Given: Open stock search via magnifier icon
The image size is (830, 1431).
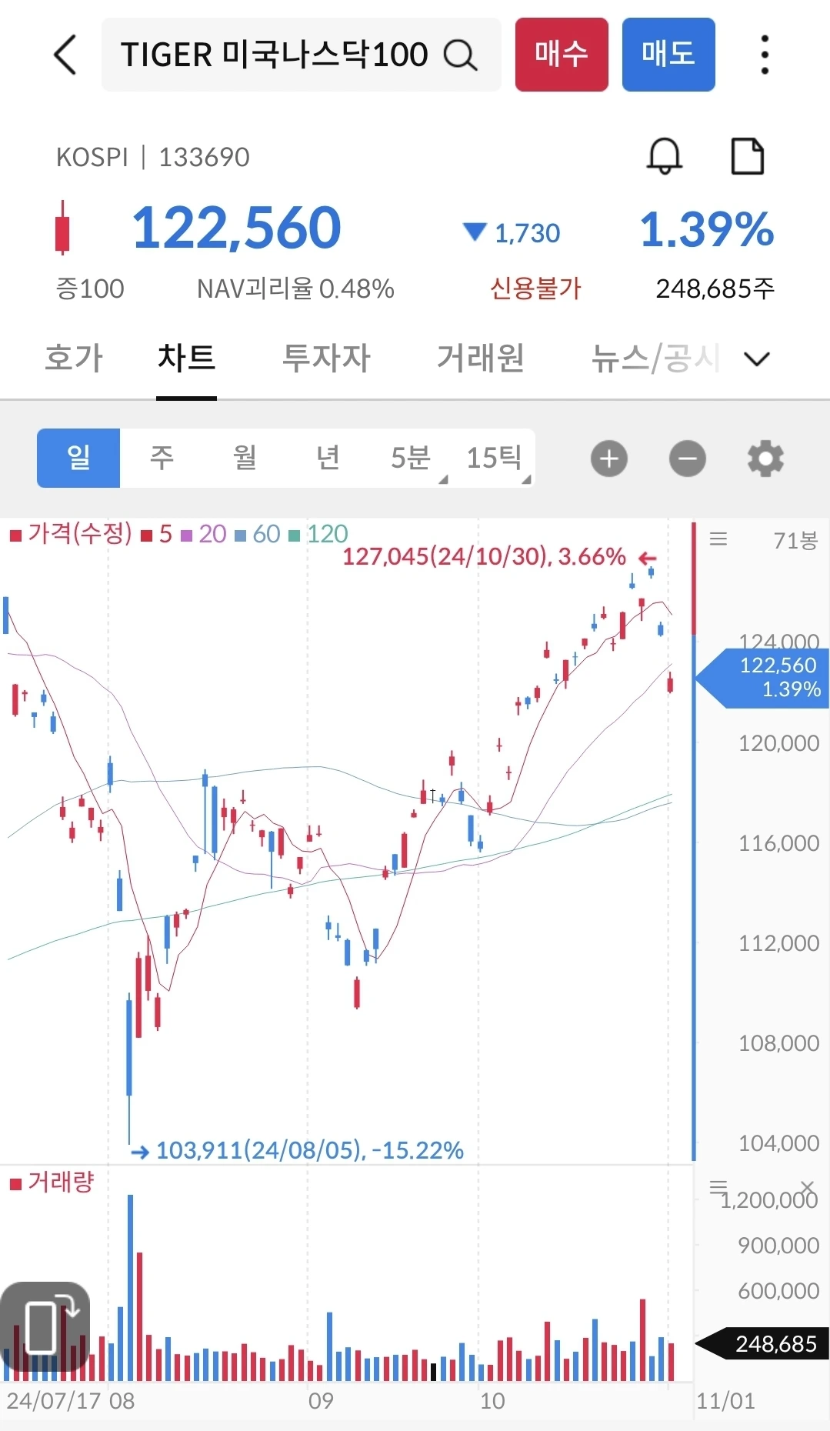Looking at the screenshot, I should pos(461,55).
